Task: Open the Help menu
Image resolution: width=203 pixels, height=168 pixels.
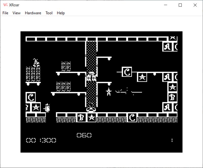Action: click(x=61, y=13)
